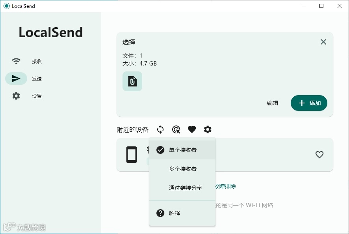Favorite the device with the heart outline
349x234 pixels.
tap(319, 155)
